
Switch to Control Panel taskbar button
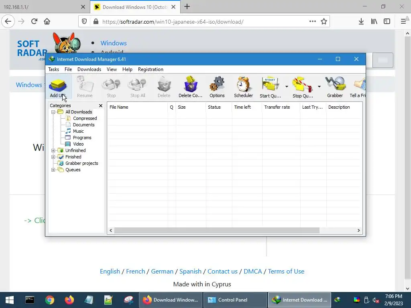(235, 300)
